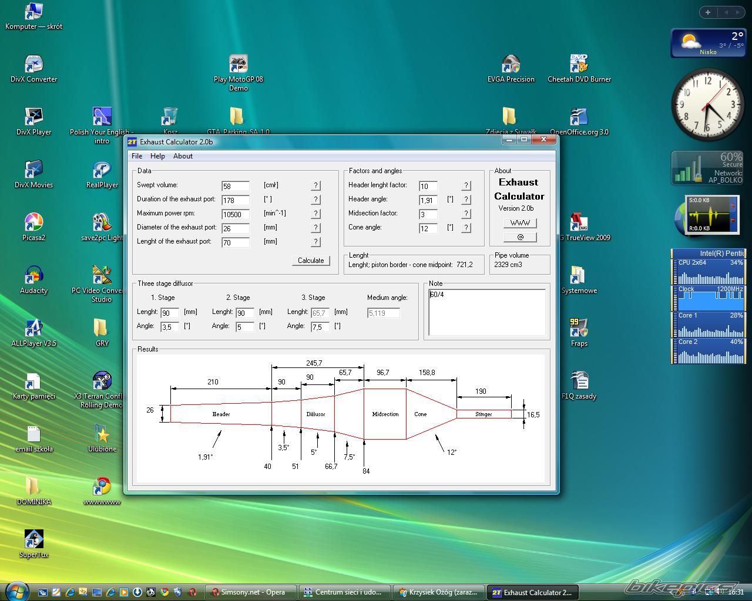Viewport: 752px width, 601px height.
Task: Launch Play MotoGP 08 Demo icon
Action: (x=238, y=73)
